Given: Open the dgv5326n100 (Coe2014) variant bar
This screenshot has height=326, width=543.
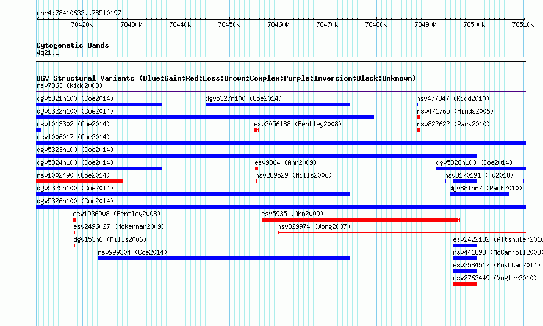Looking at the screenshot, I should point(281,207).
